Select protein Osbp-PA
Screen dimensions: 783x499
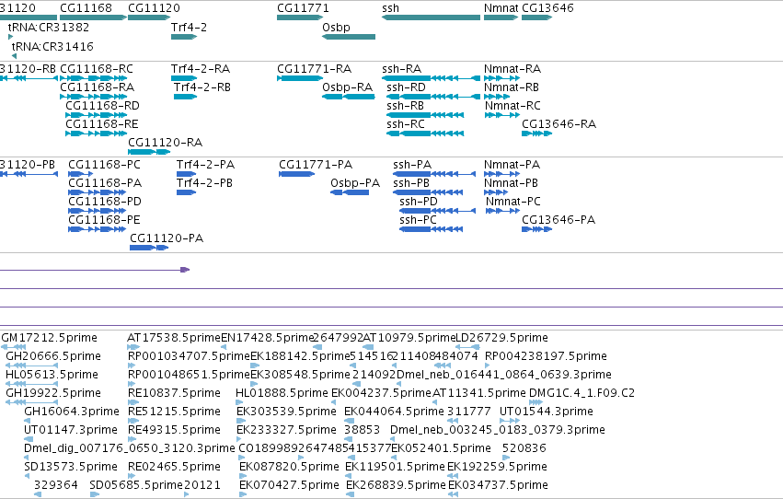[x=355, y=183]
